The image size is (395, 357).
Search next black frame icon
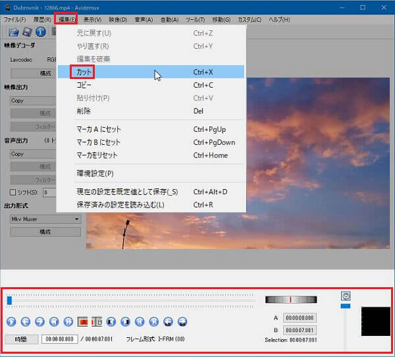pyautogui.click(x=126, y=321)
